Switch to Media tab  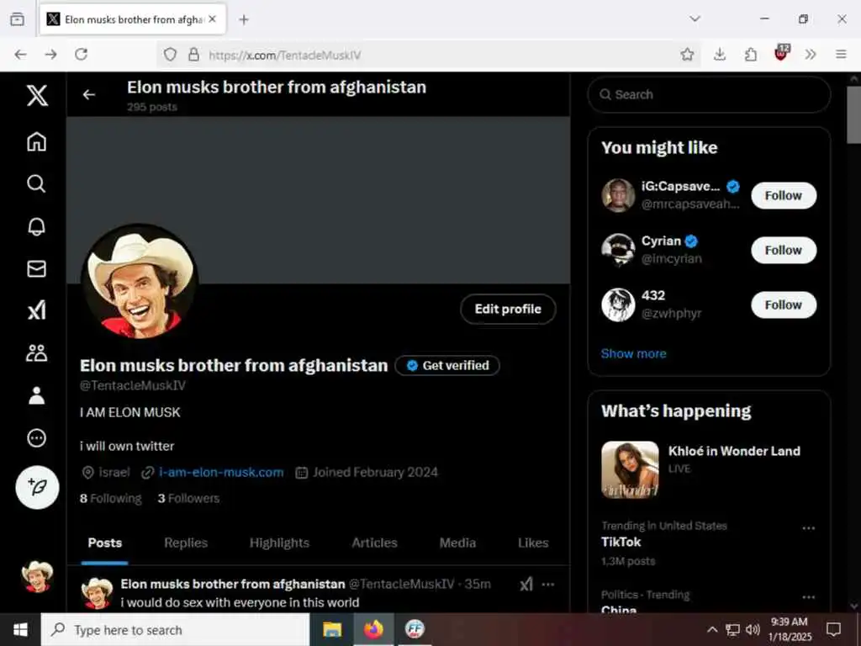coord(457,543)
